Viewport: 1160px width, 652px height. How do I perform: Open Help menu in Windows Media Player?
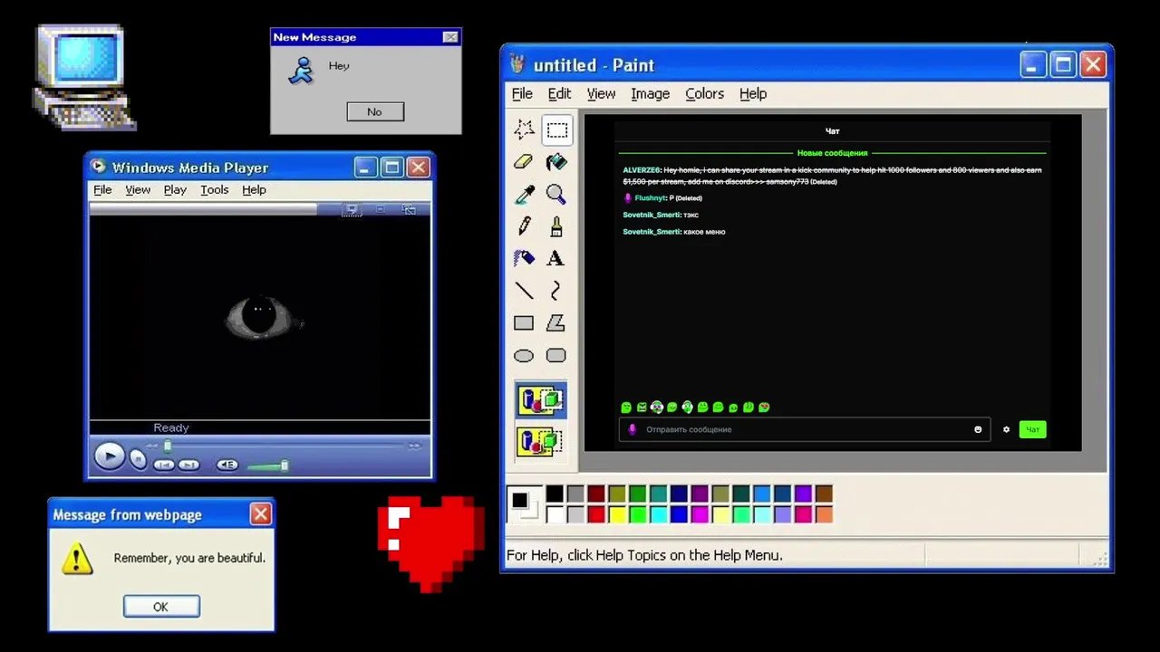[254, 189]
